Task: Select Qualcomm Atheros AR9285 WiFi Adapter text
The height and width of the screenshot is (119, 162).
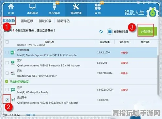Action: (48, 103)
